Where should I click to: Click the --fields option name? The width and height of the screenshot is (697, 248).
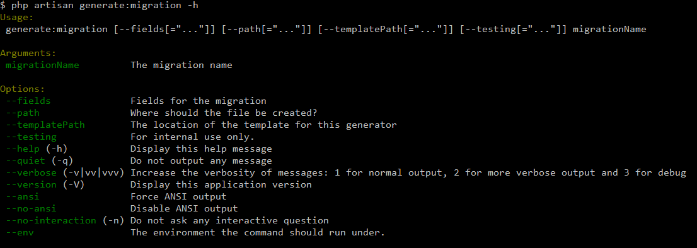pos(28,101)
